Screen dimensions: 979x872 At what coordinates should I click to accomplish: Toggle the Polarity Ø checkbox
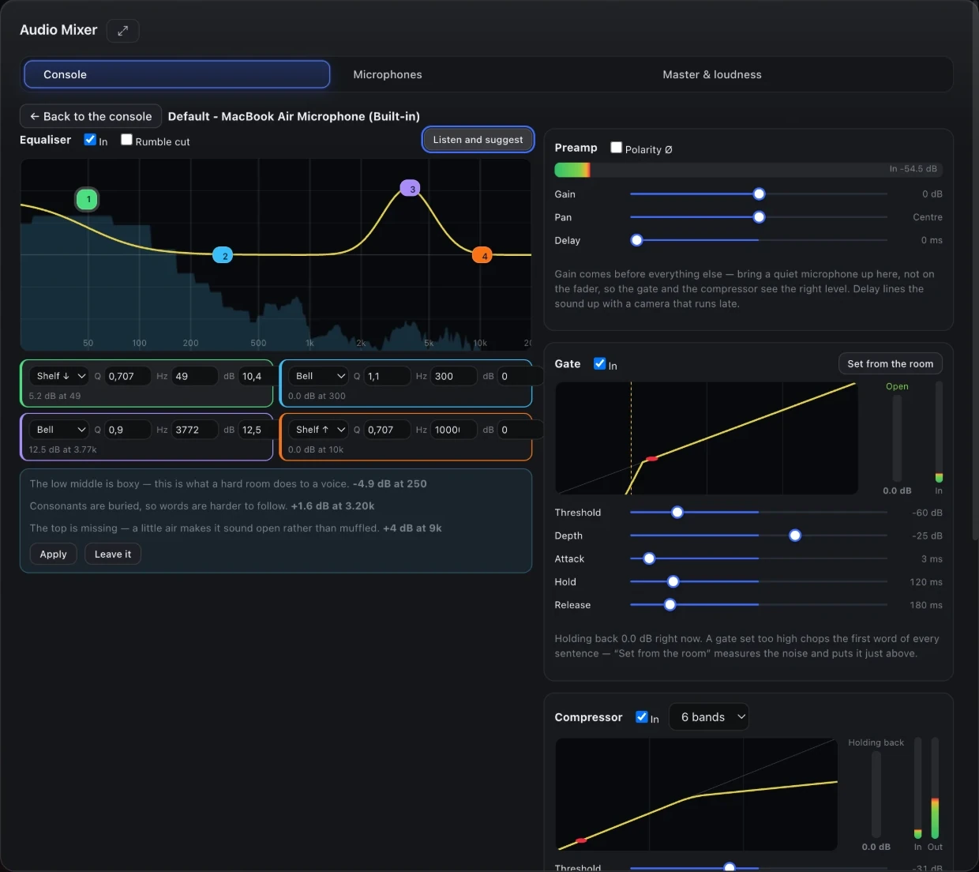click(x=616, y=148)
